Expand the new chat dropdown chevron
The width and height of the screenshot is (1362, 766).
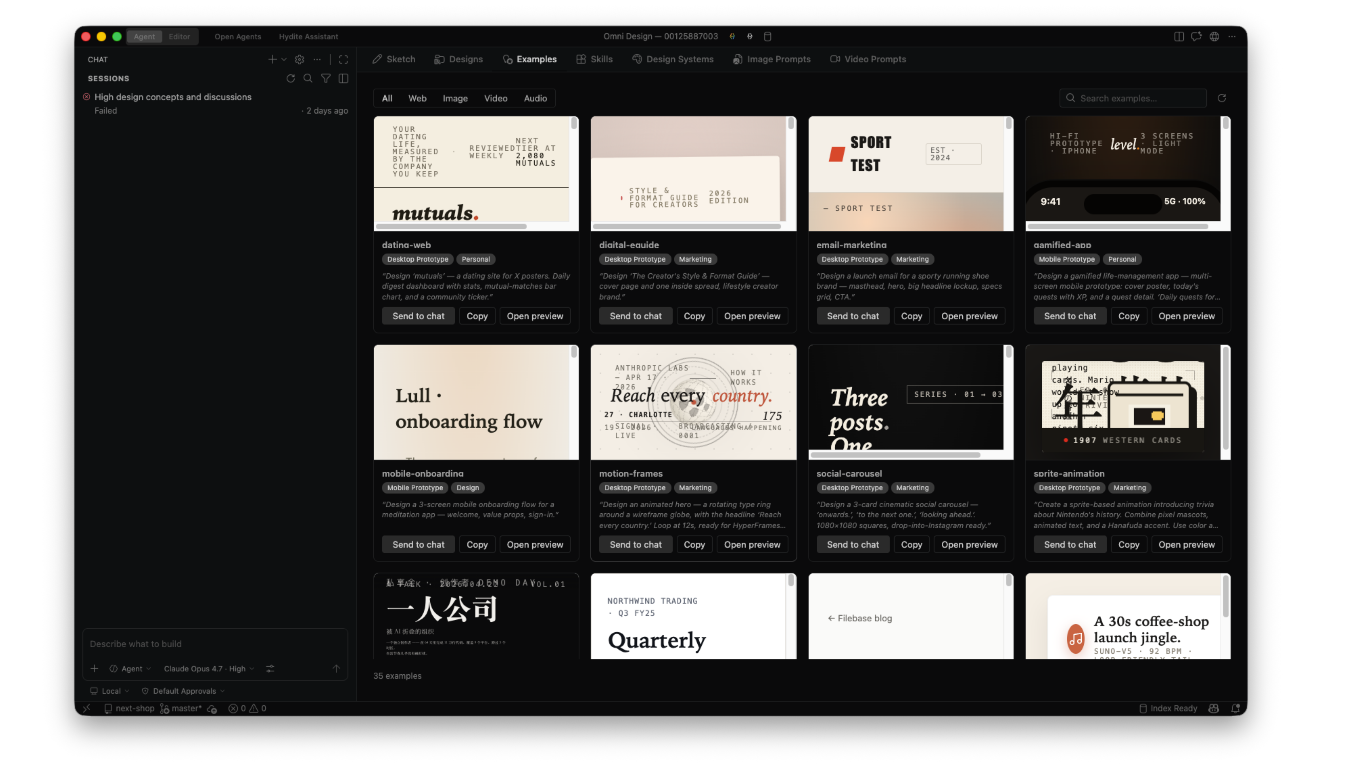coord(284,59)
